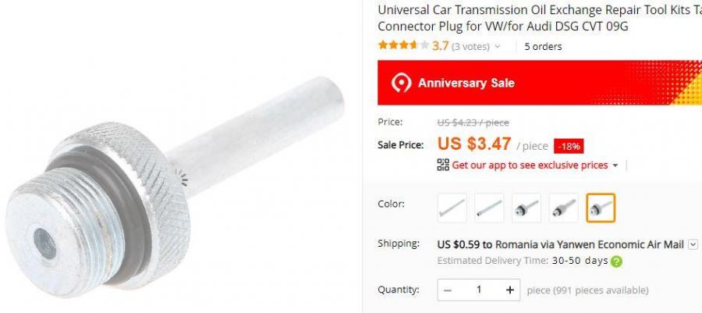This screenshot has height=313, width=702.
Task: Click the Anniversary Sale banner
Action: tap(540, 83)
